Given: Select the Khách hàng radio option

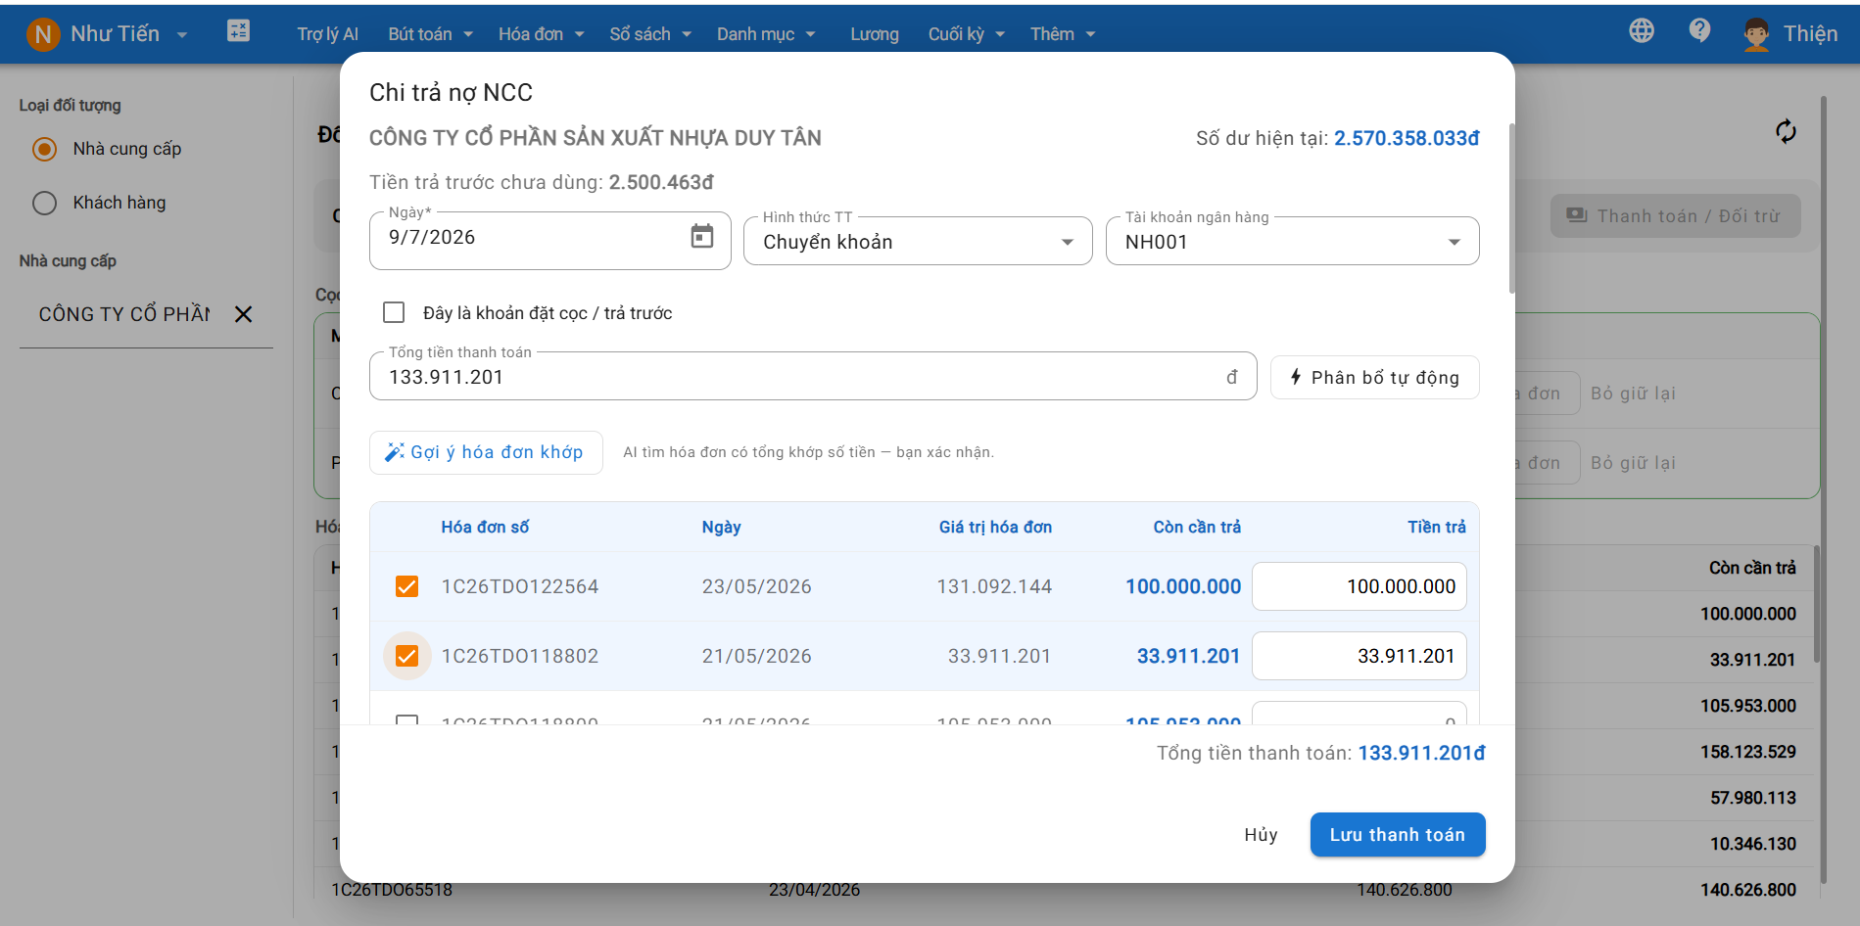Looking at the screenshot, I should pyautogui.click(x=45, y=203).
